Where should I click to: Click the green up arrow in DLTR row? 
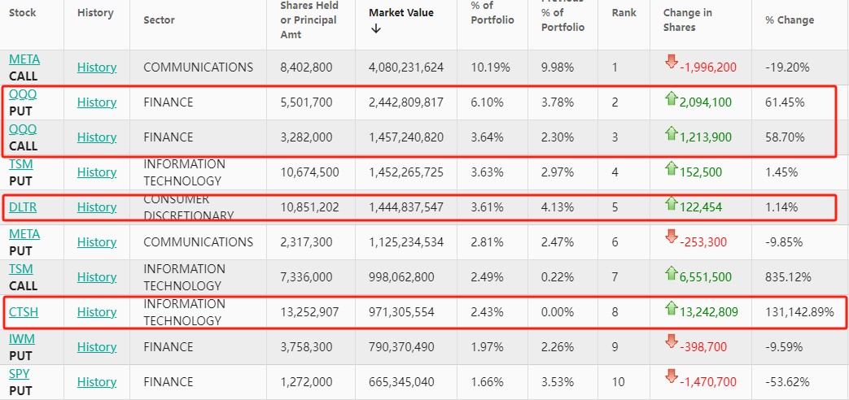coord(672,204)
